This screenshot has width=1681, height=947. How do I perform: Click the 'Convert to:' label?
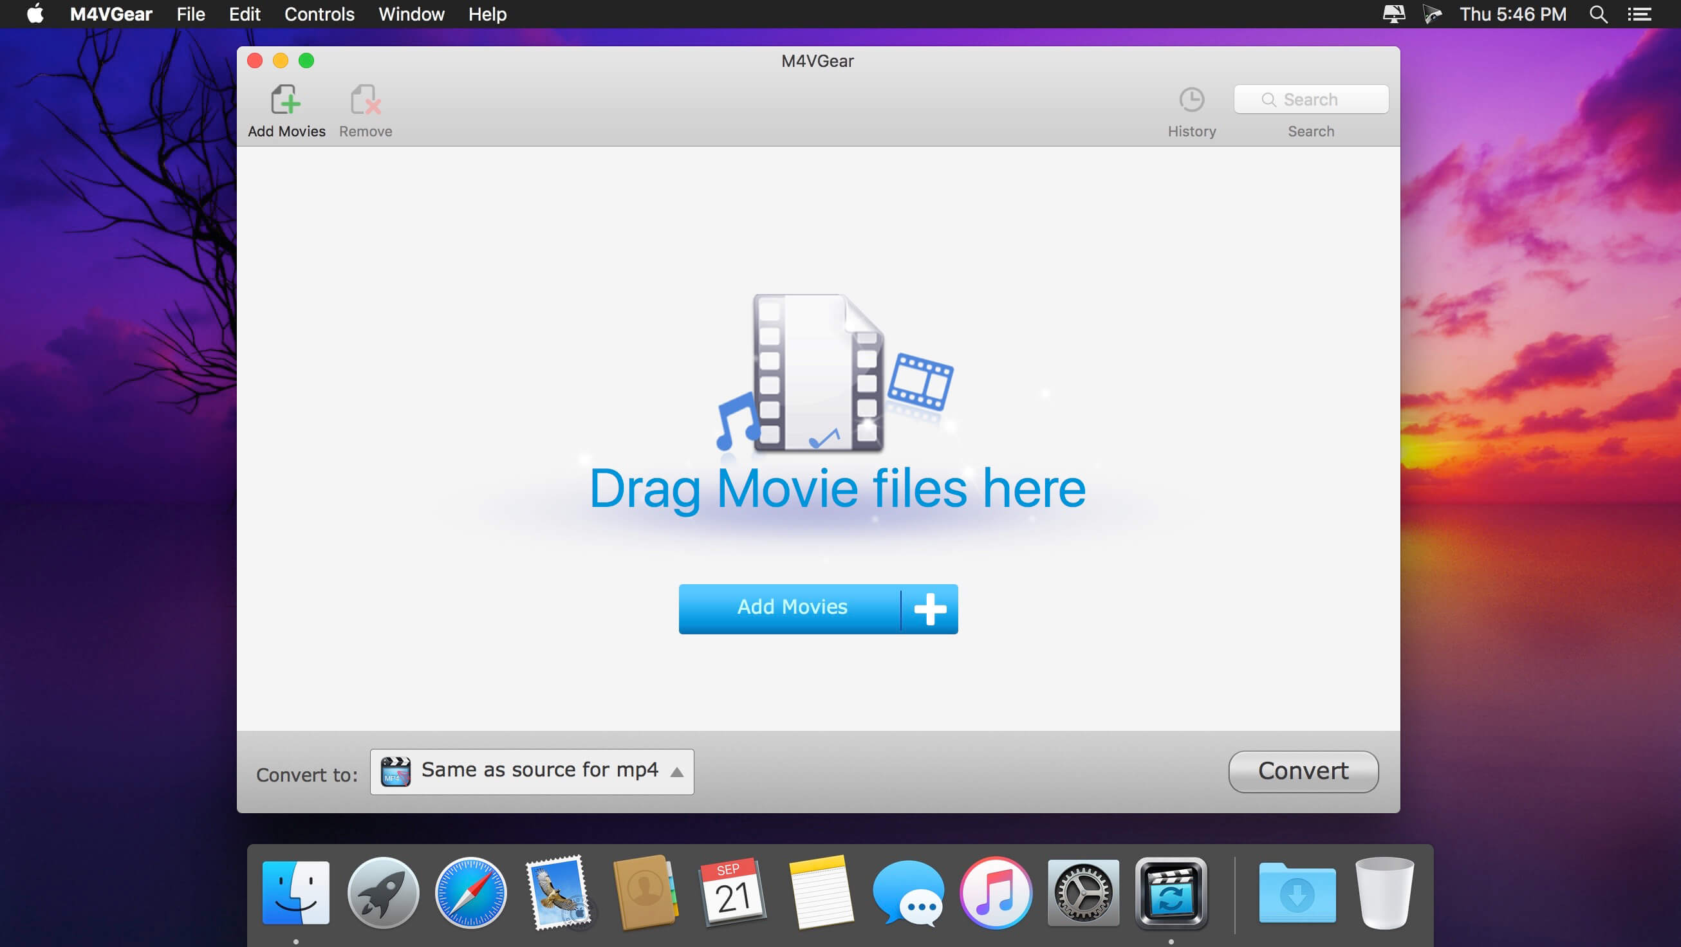[x=307, y=774]
